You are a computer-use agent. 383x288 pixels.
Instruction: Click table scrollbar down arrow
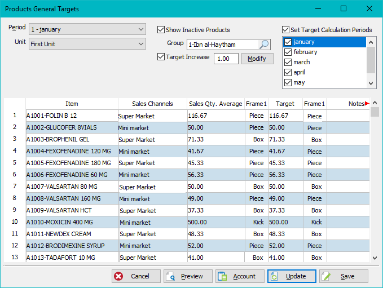click(375, 258)
